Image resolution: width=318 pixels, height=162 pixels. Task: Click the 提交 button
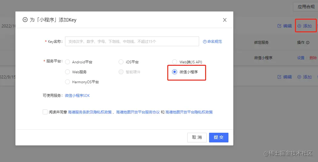(x=219, y=138)
